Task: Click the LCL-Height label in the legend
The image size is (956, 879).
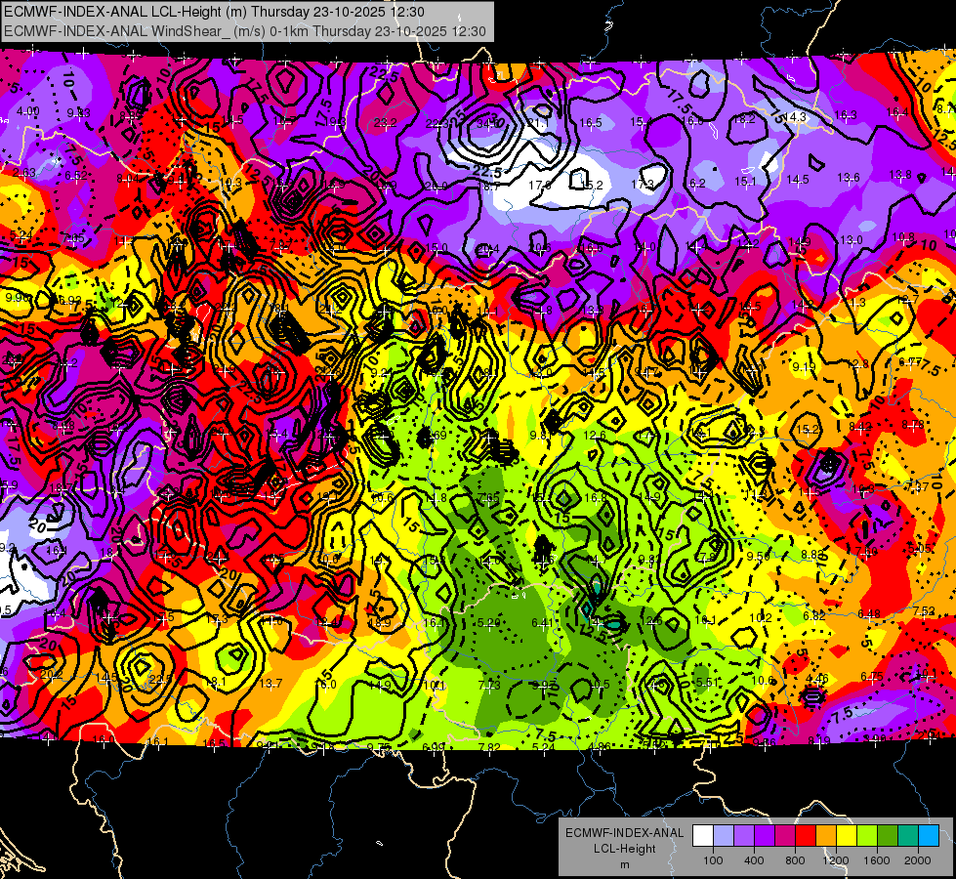Action: [624, 849]
